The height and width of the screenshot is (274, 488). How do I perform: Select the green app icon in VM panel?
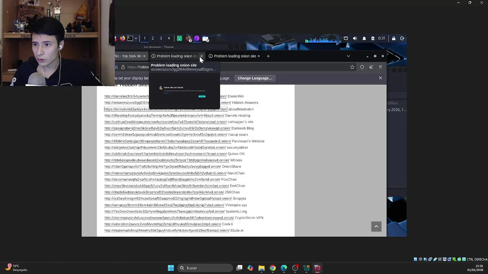pos(179,38)
